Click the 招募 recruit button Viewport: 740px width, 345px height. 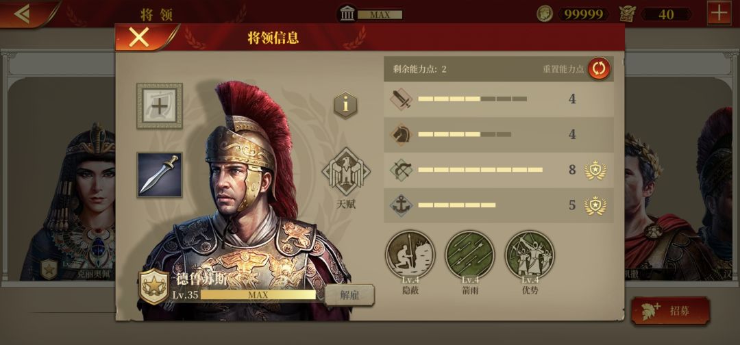tap(671, 311)
